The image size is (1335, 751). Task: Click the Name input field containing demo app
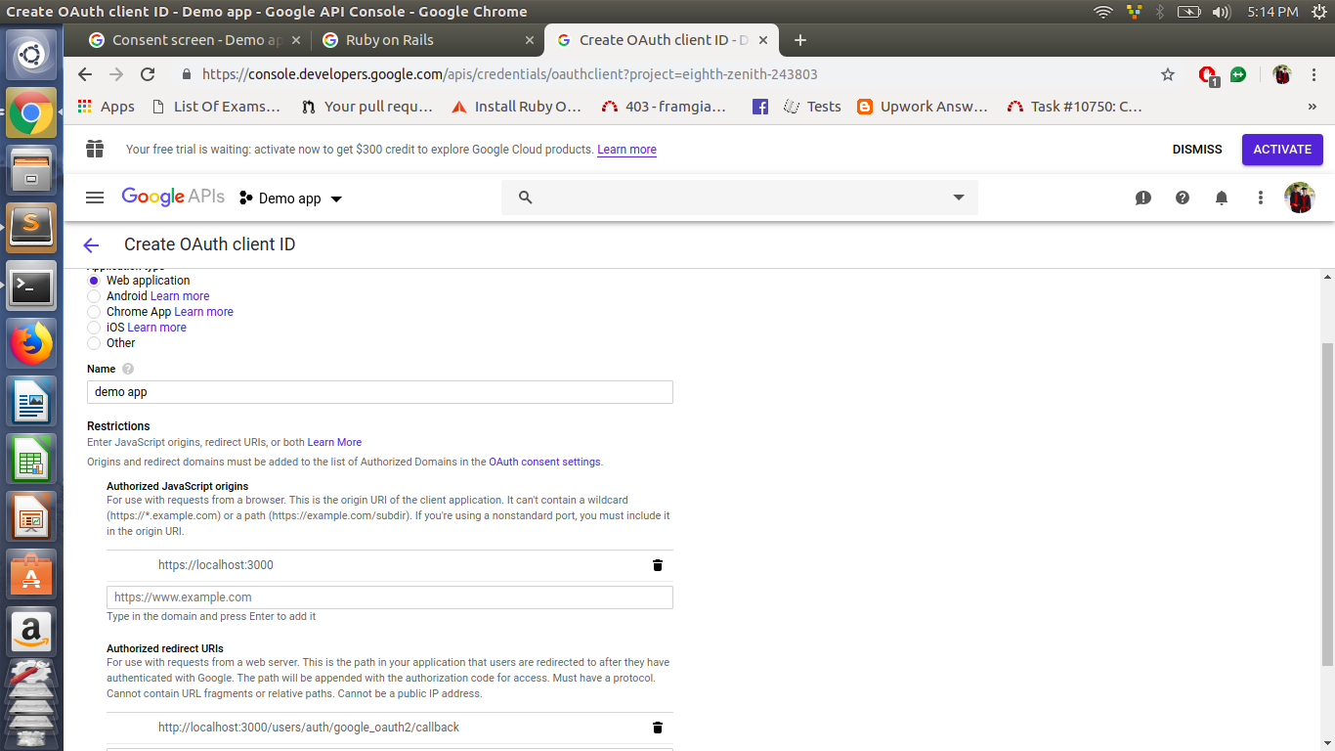coord(380,392)
